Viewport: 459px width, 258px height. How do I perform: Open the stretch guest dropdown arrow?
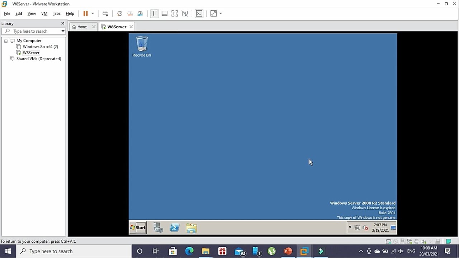(221, 14)
